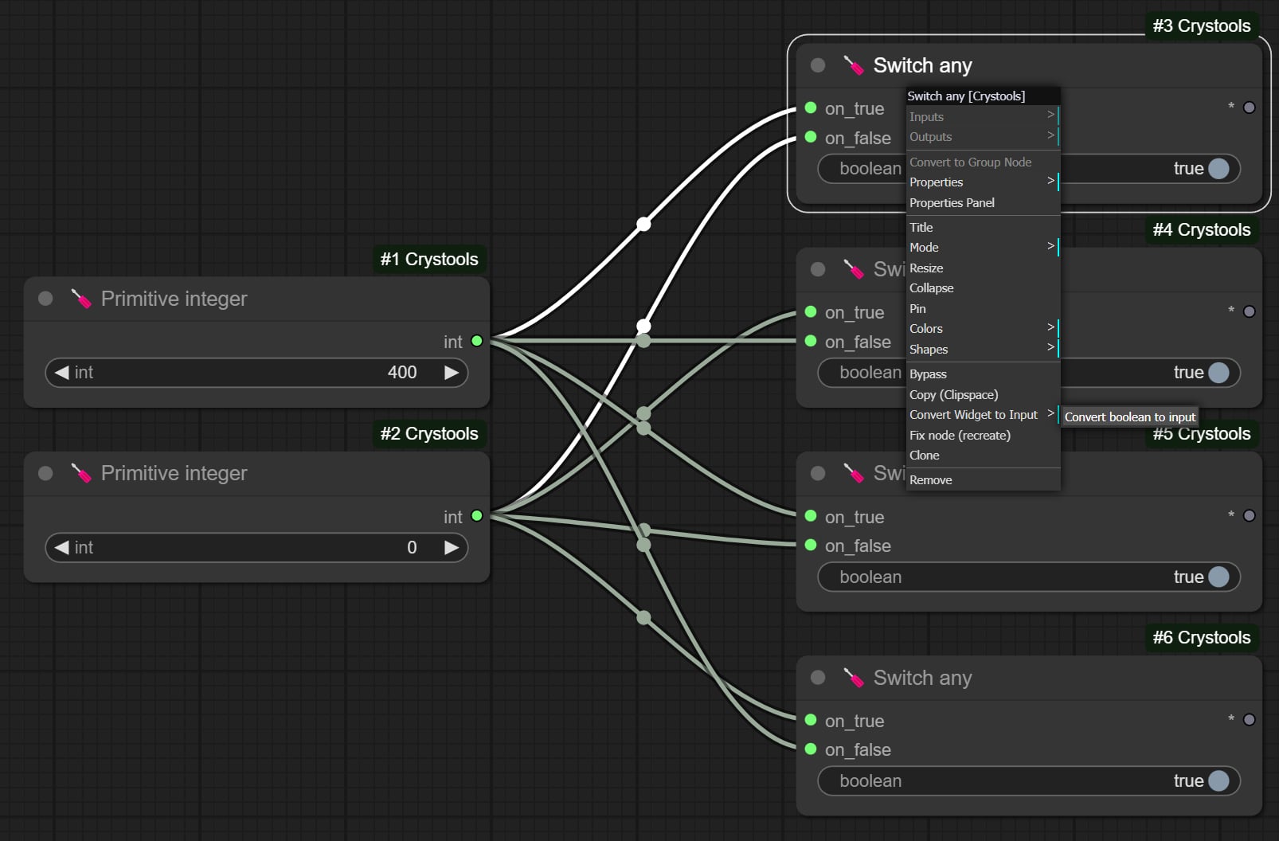Toggle the boolean switch on node #5
Viewport: 1279px width, 841px height.
[x=1218, y=577]
